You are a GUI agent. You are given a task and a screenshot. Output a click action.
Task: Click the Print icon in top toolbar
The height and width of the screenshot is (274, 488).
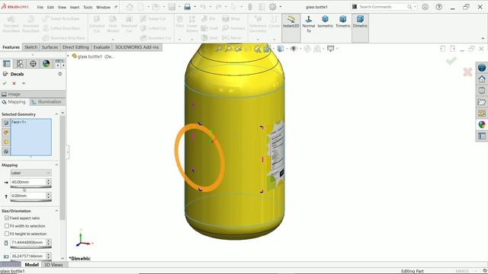188,7
